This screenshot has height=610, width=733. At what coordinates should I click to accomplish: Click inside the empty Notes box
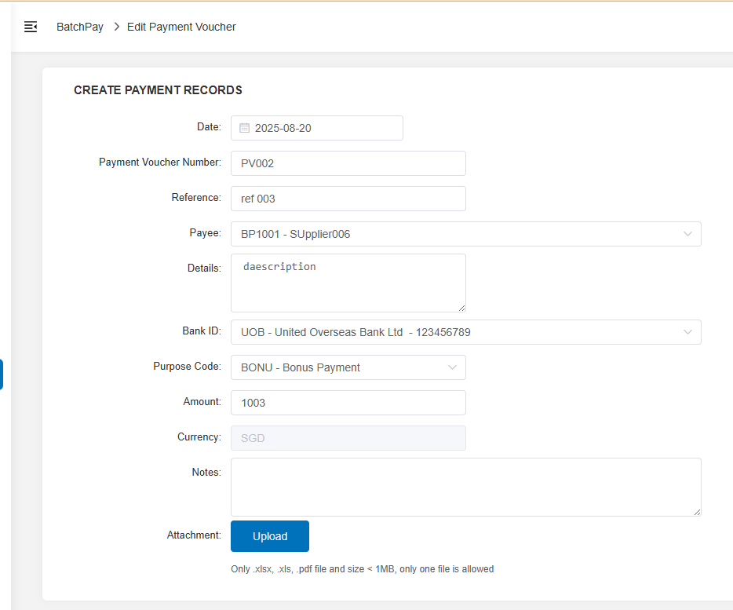click(x=465, y=487)
